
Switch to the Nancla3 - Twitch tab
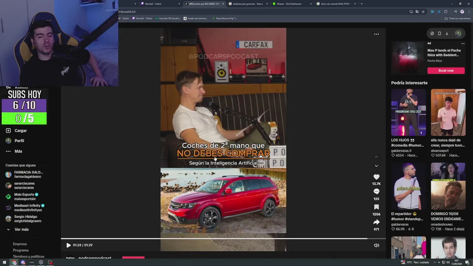(160, 4)
